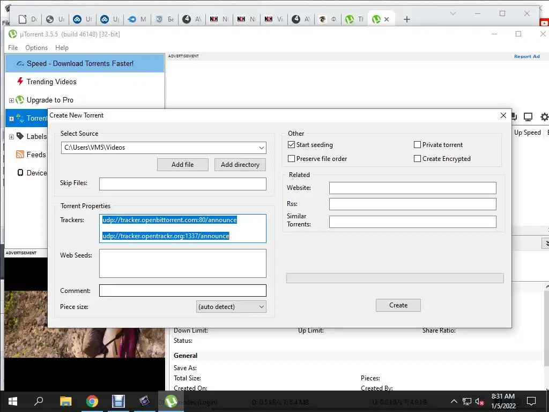Click the film clapper app on taskbar
Image resolution: width=549 pixels, height=412 pixels.
click(144, 401)
